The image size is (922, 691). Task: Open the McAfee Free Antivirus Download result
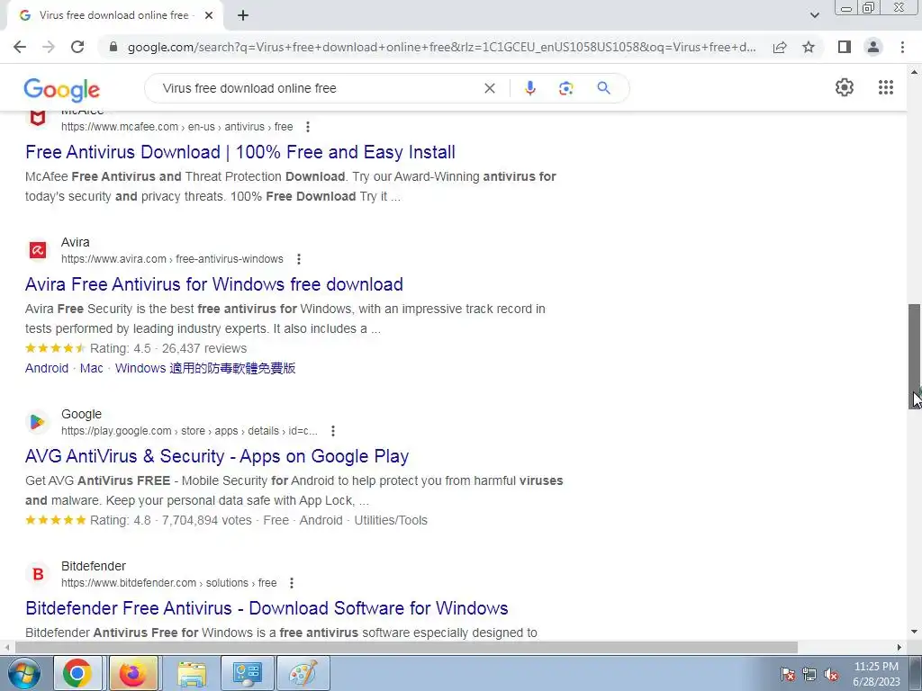pyautogui.click(x=240, y=152)
